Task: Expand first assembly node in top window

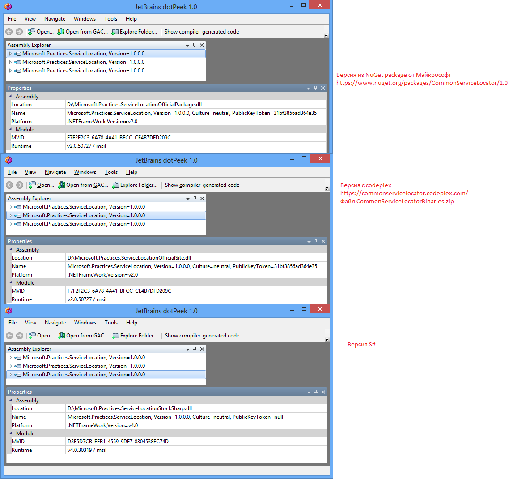Action: point(10,54)
